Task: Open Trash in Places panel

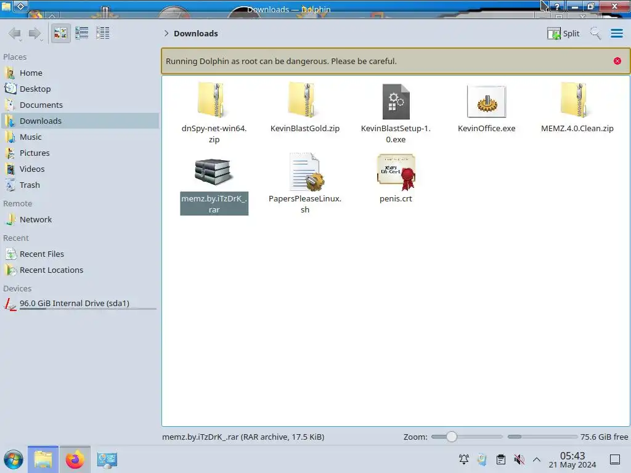Action: (79, 185)
